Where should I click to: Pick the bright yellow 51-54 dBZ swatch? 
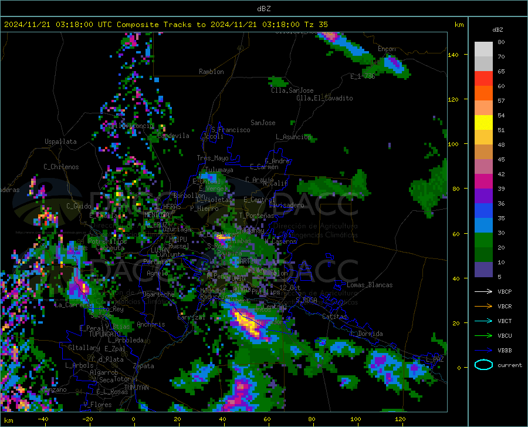coord(483,123)
